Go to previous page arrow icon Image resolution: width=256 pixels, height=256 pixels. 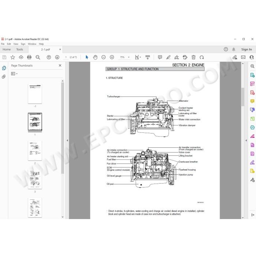click(x=49, y=57)
